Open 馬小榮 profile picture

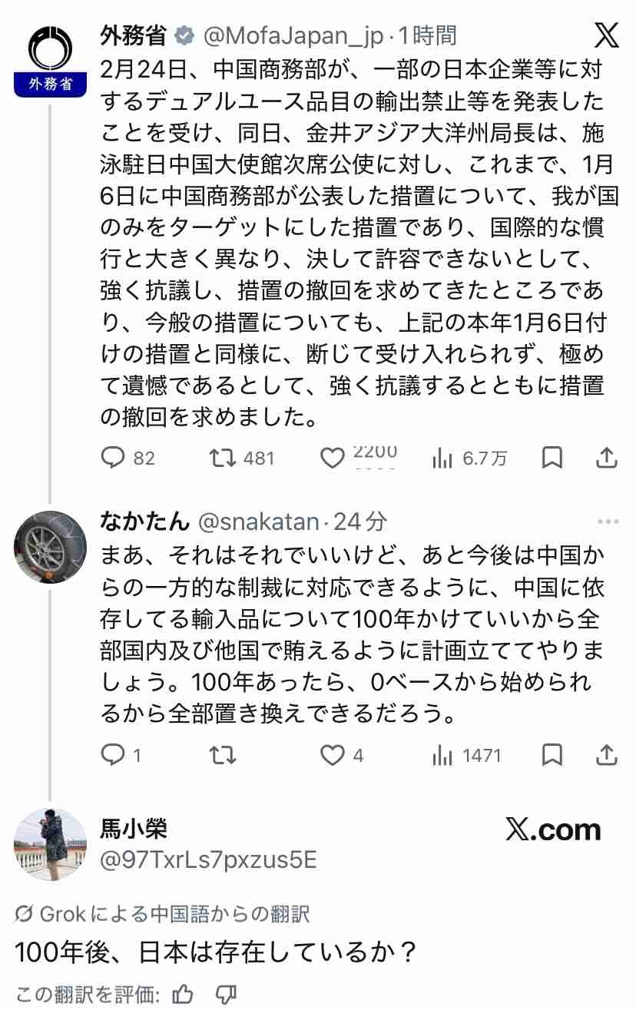coord(50,843)
